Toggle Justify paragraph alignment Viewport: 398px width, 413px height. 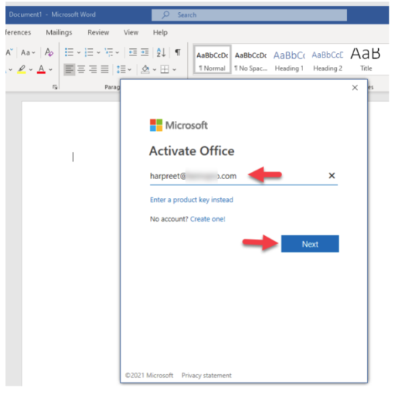click(104, 69)
